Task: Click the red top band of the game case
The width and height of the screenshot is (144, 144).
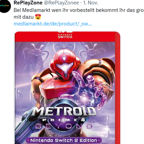Action: click(67, 37)
